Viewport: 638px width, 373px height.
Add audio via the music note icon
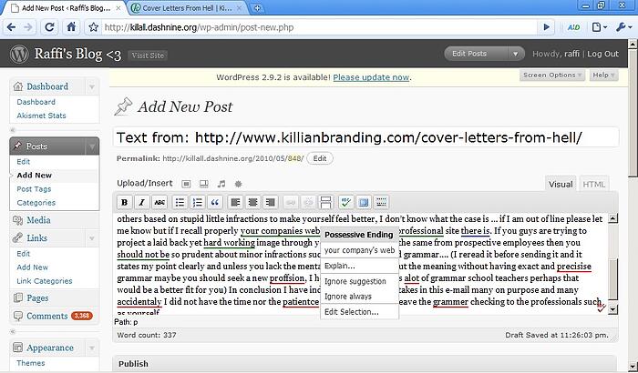click(221, 184)
